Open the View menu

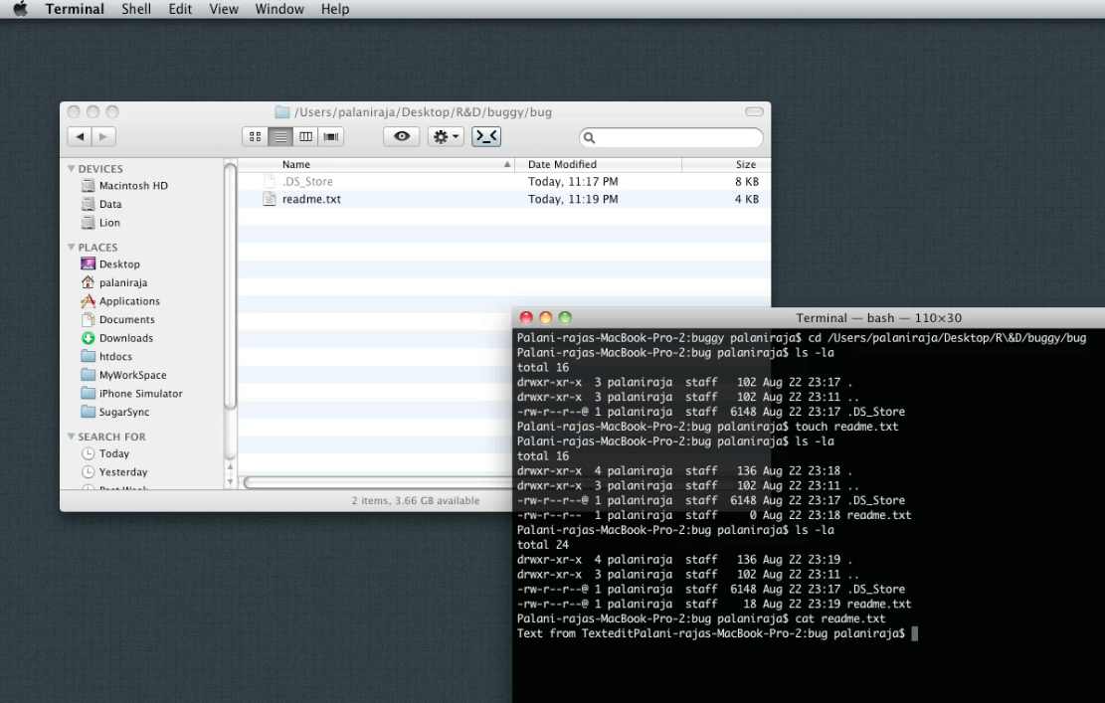point(224,9)
